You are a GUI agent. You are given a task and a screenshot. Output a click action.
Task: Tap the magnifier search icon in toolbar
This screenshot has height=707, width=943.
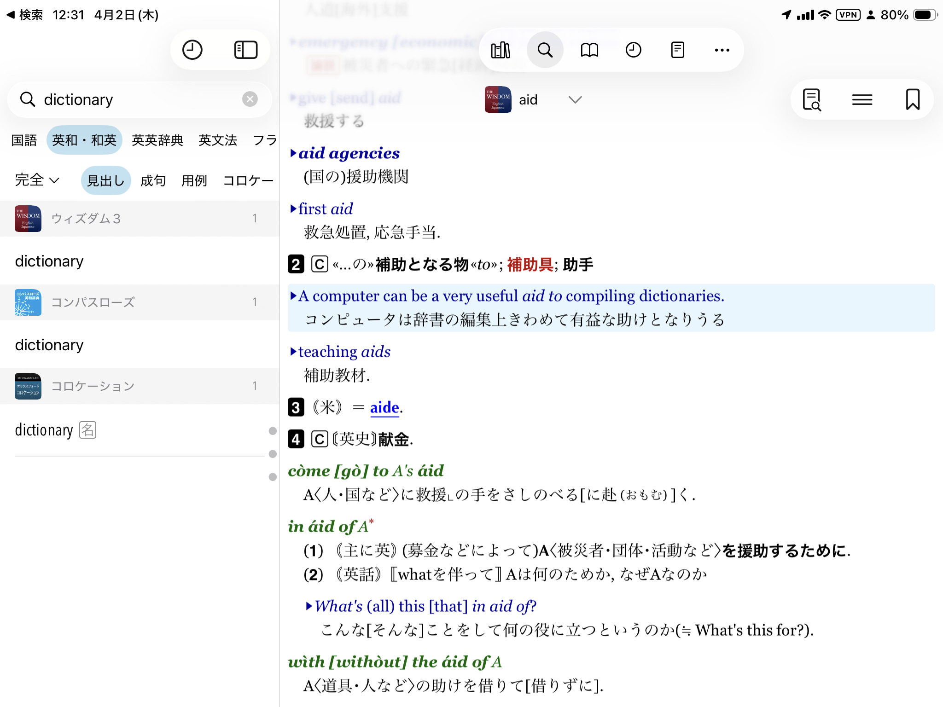545,50
